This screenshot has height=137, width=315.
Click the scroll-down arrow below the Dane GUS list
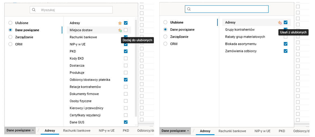tap(135, 125)
